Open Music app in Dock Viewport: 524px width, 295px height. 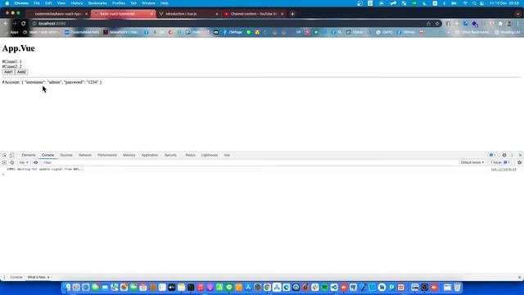click(x=200, y=287)
